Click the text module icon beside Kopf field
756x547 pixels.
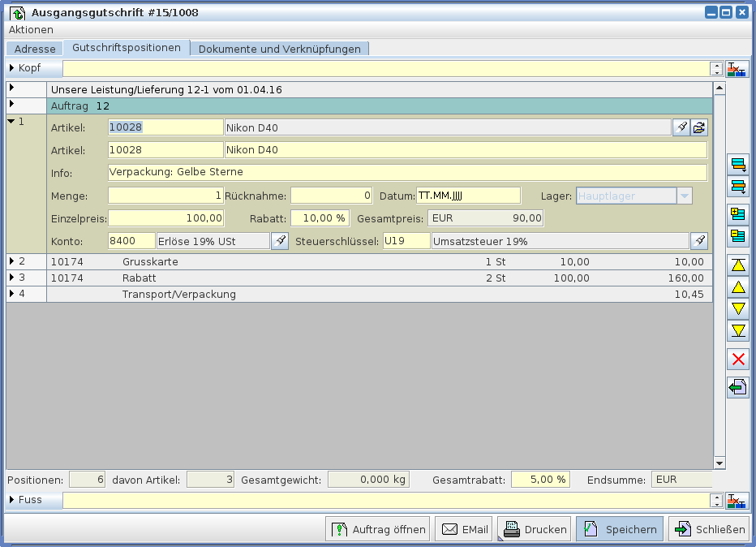tap(737, 69)
